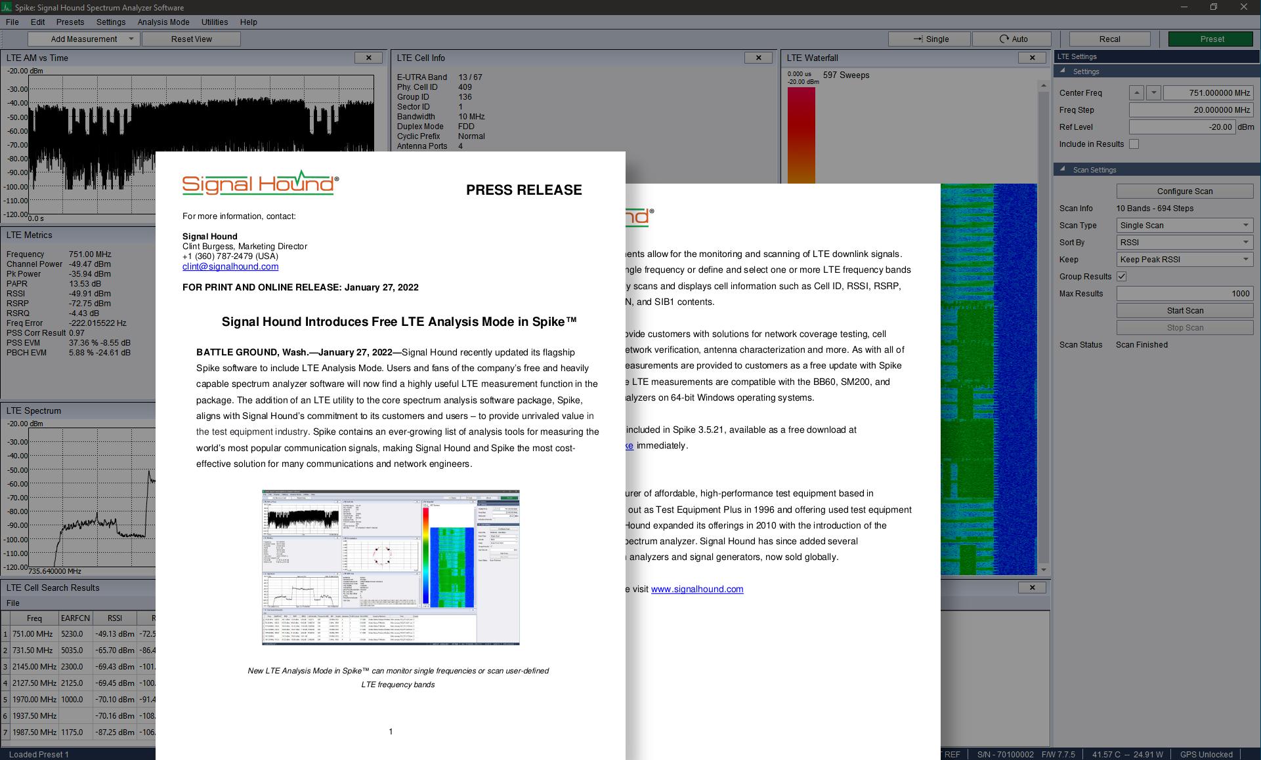Select the 2127.50 MHz result row
Image resolution: width=1261 pixels, height=760 pixels.
79,683
